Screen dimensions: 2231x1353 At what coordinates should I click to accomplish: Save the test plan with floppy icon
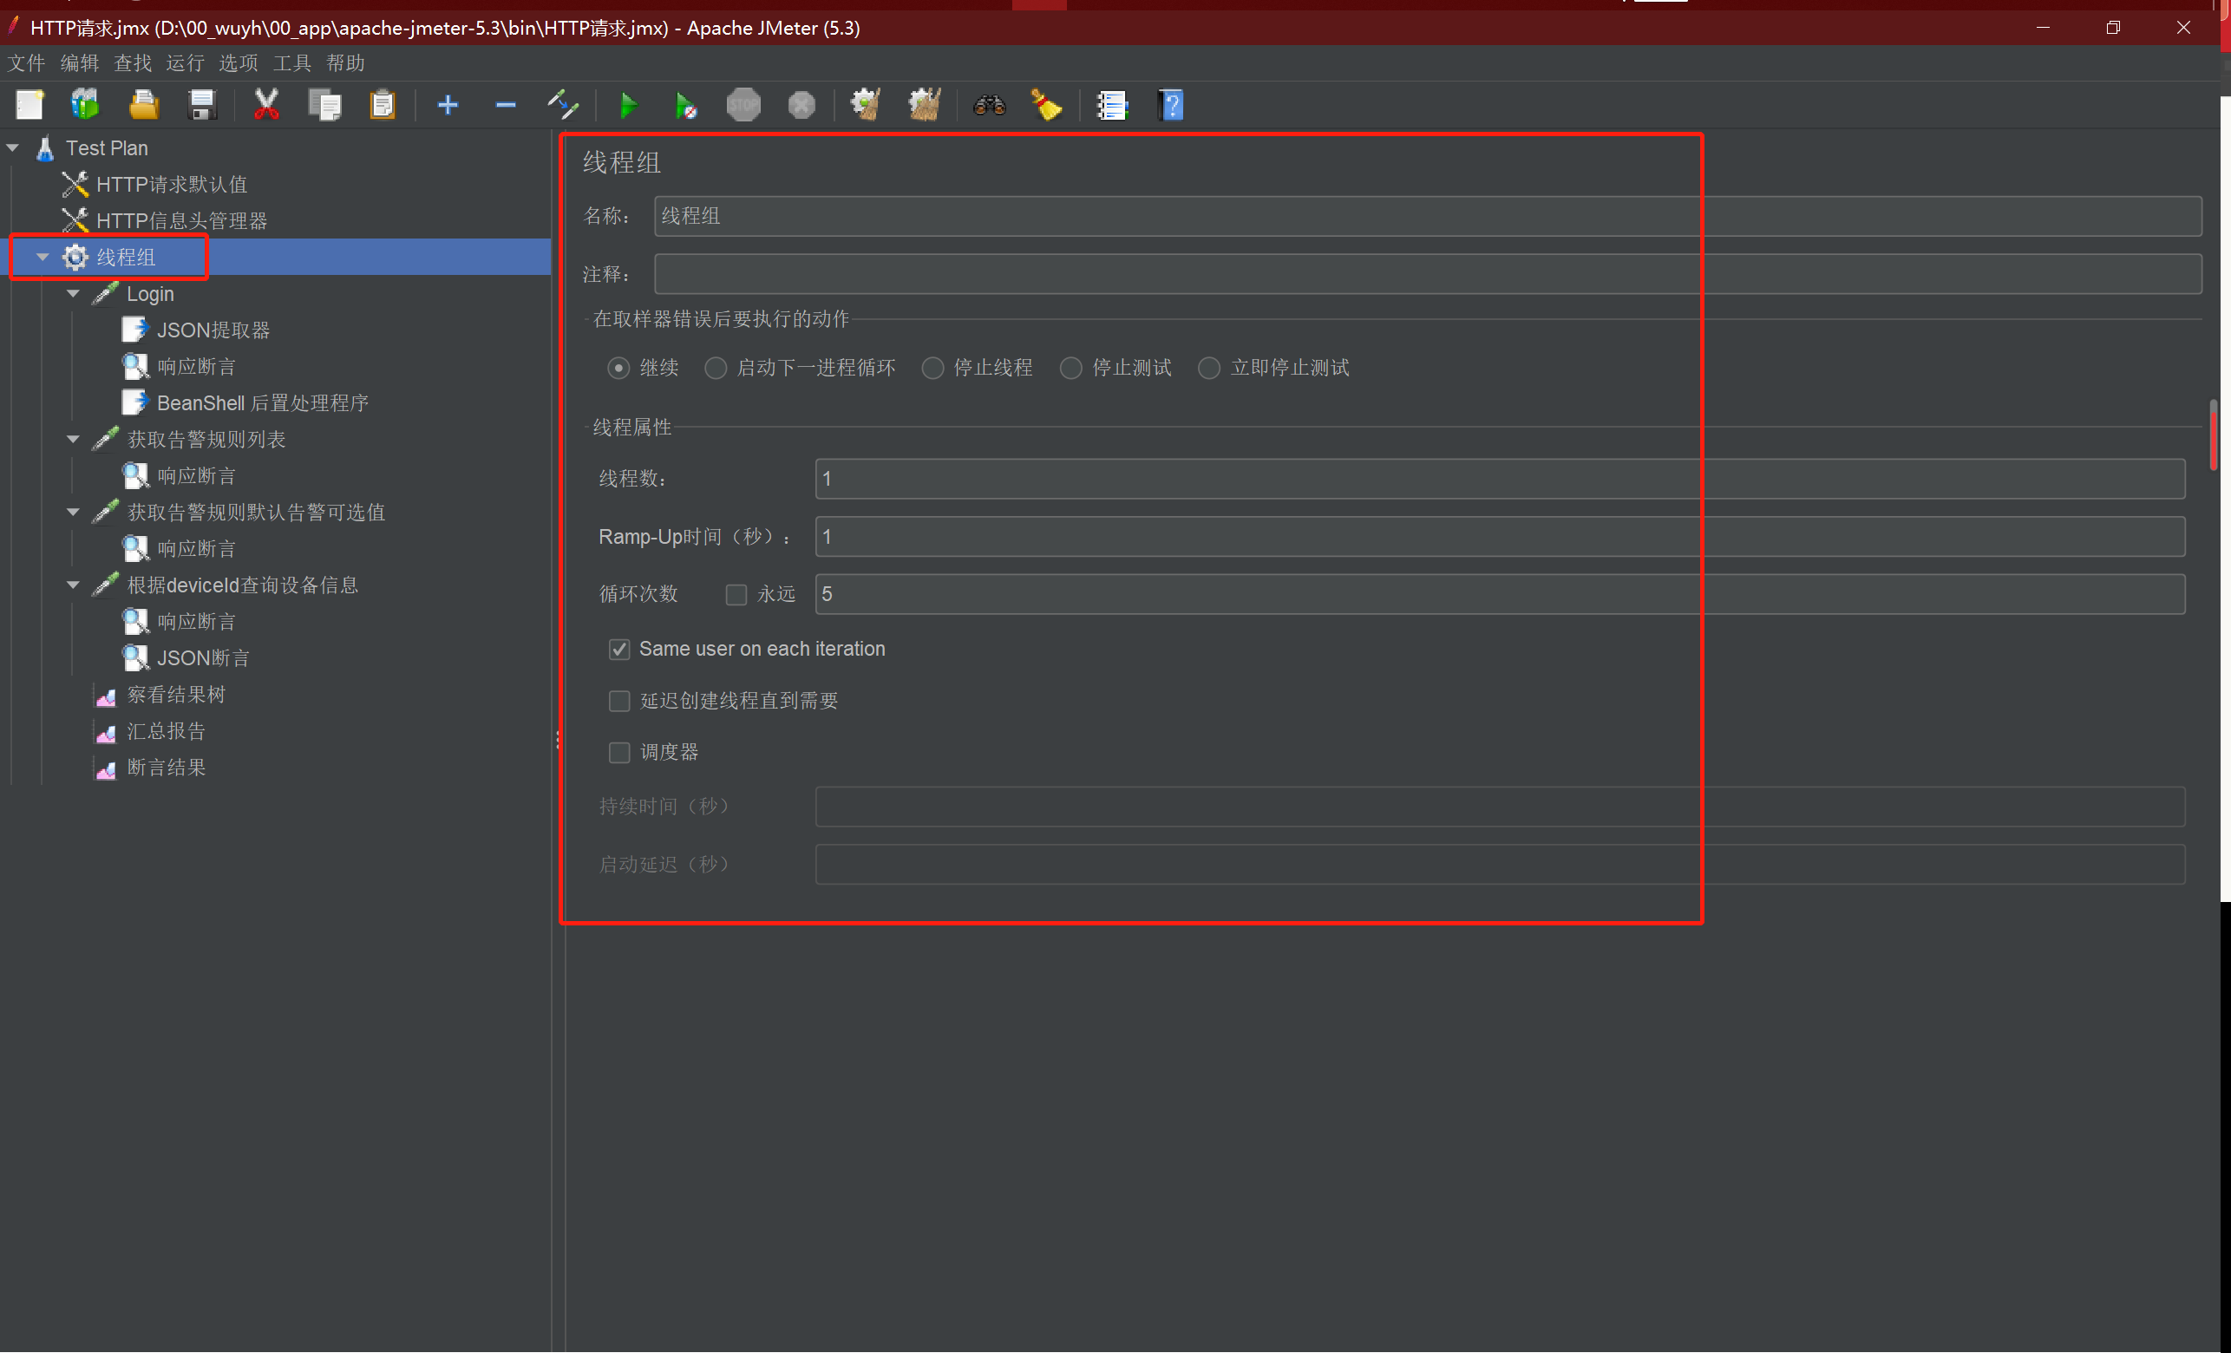(x=202, y=105)
